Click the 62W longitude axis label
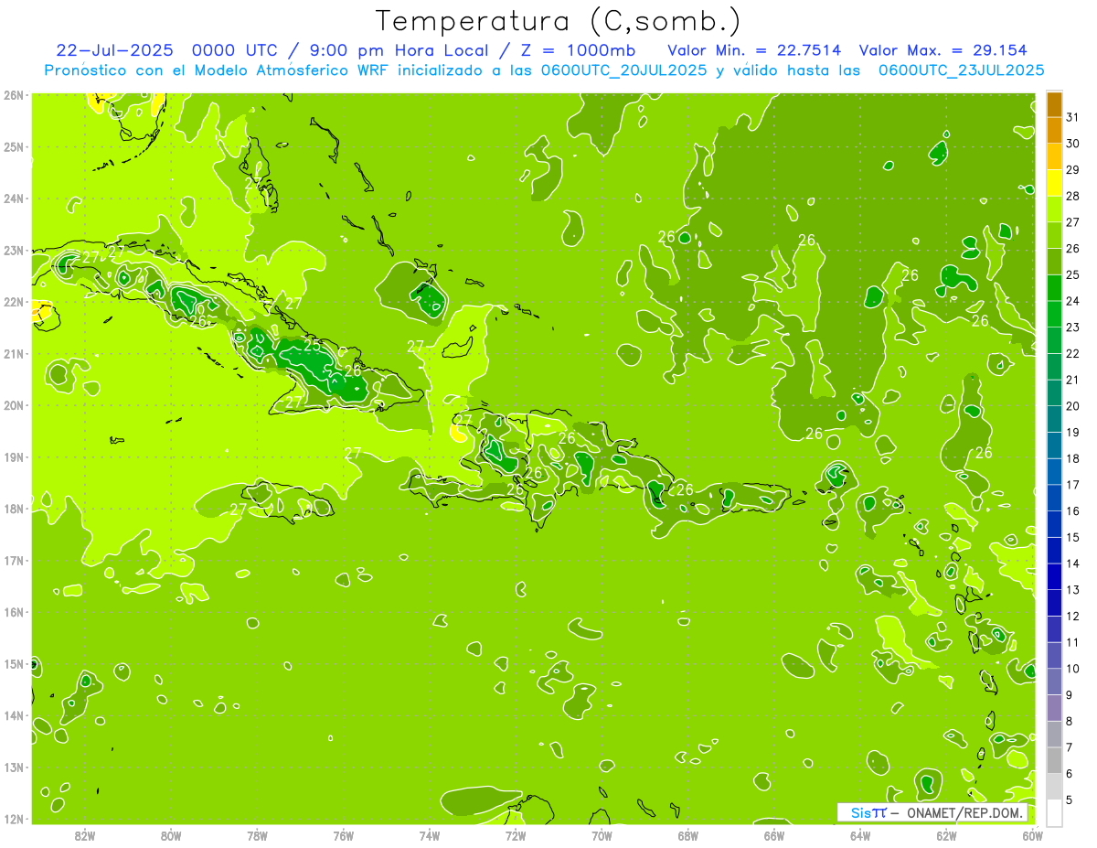1097x848 pixels. click(946, 834)
